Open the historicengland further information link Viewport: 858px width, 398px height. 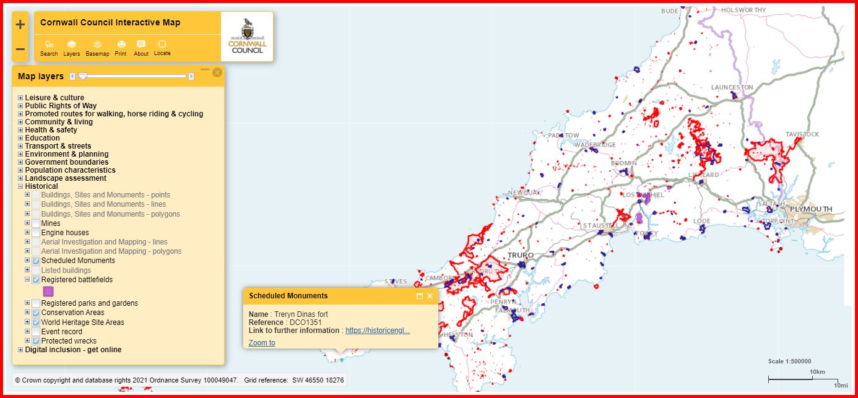tap(376, 330)
